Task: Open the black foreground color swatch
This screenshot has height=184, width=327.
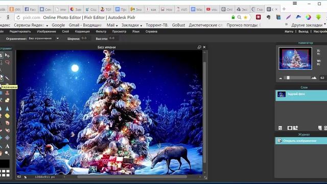Action: click(5, 164)
